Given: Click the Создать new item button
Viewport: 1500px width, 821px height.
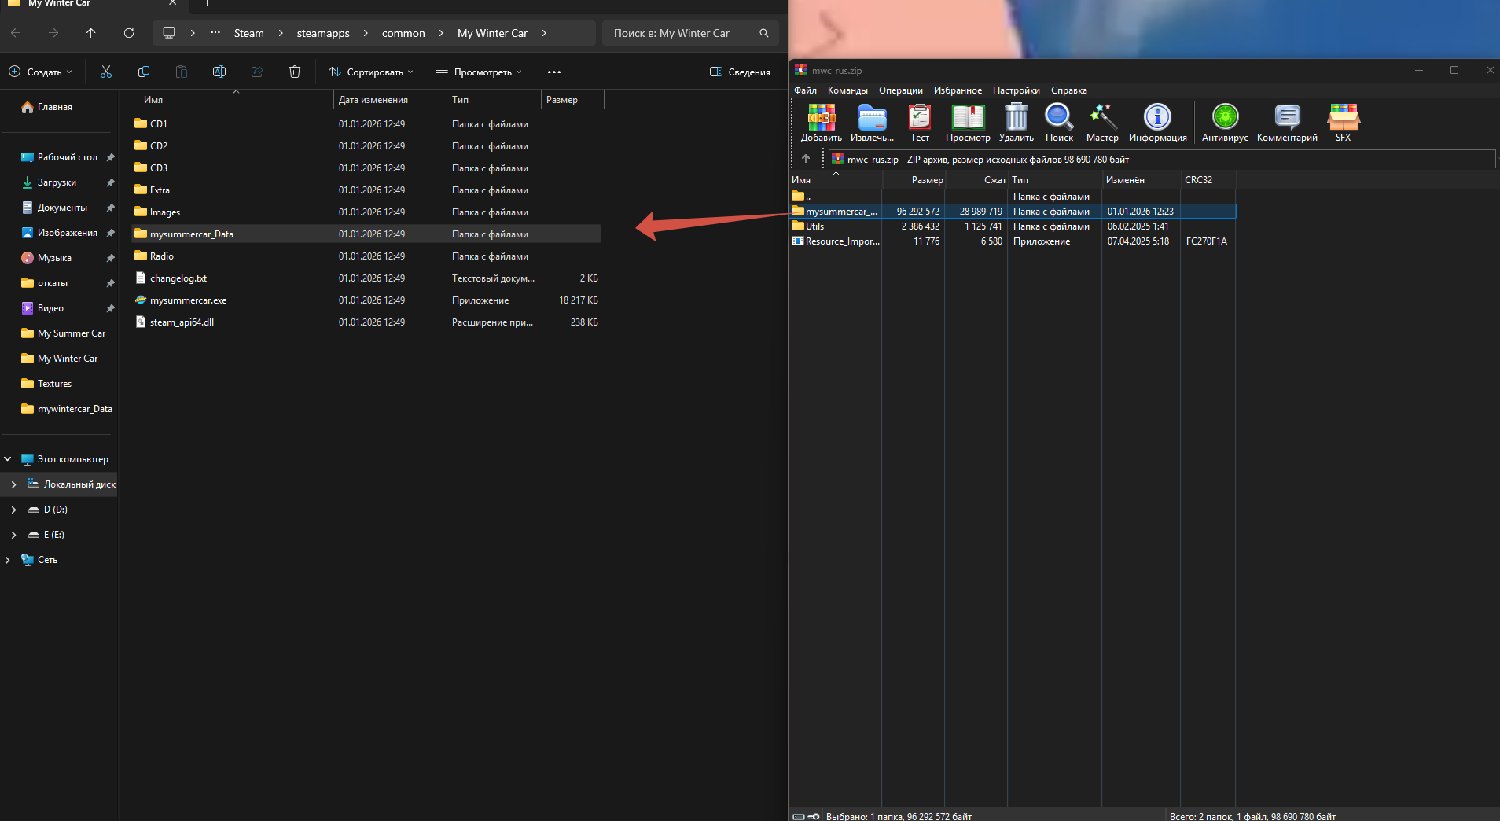Looking at the screenshot, I should pos(41,72).
